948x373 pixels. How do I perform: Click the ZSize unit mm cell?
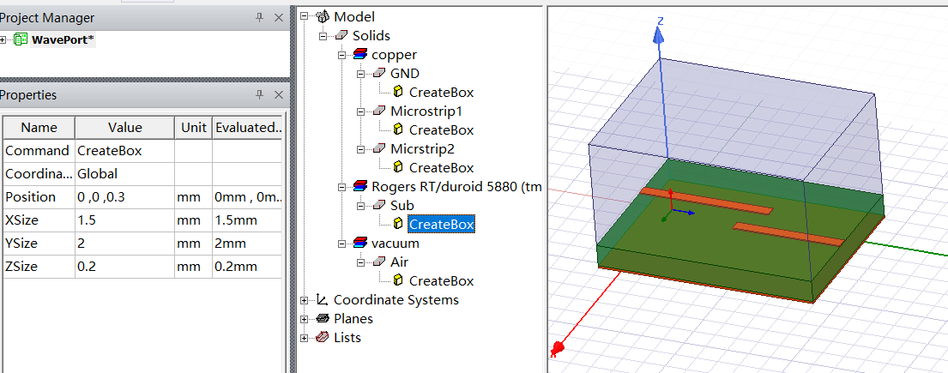point(194,267)
